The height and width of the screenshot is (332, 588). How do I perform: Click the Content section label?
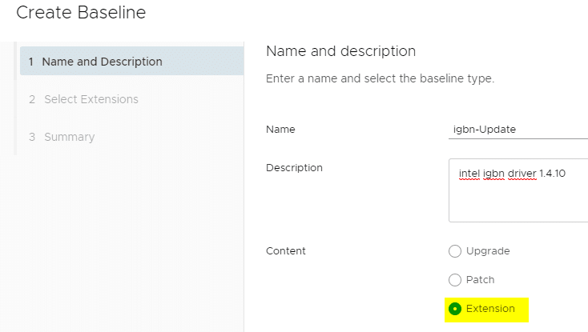286,250
